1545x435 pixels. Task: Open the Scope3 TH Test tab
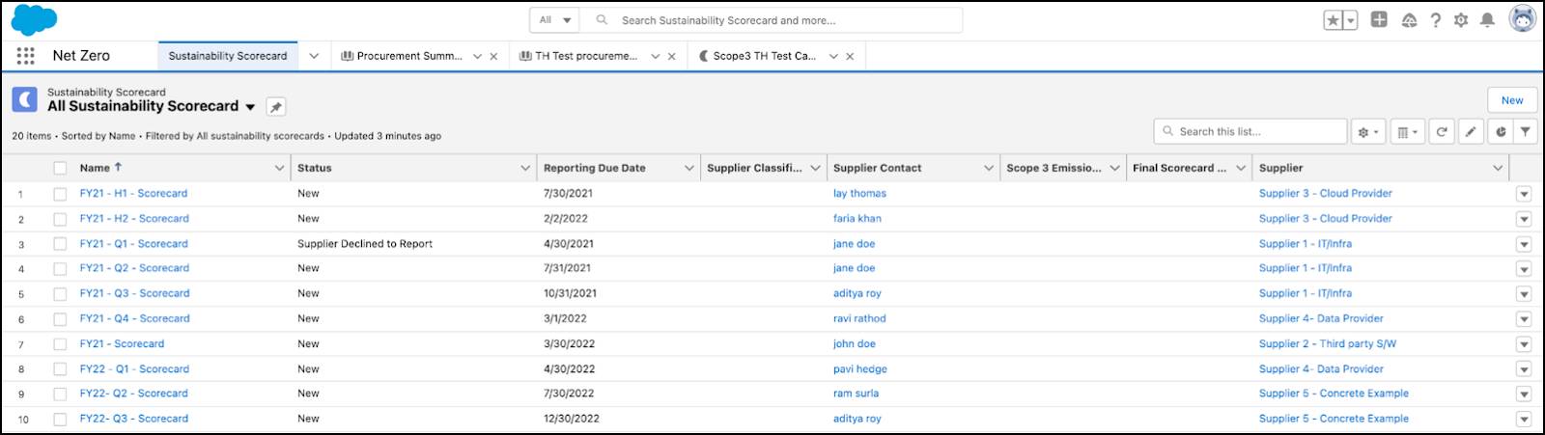pos(763,56)
